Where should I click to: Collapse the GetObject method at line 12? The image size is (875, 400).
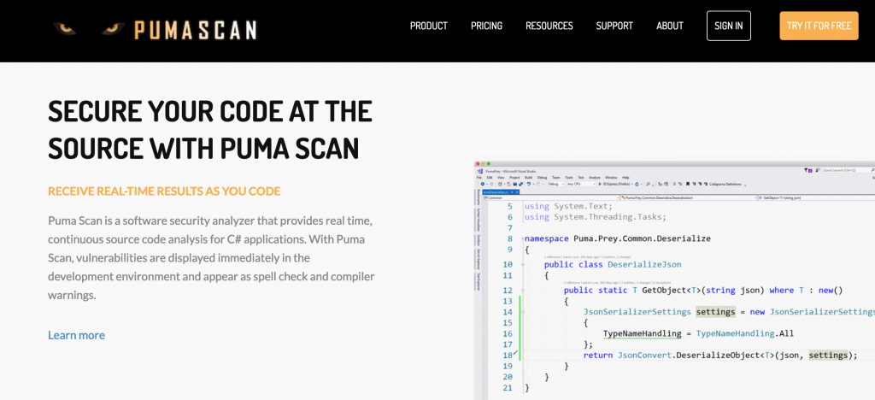point(522,291)
